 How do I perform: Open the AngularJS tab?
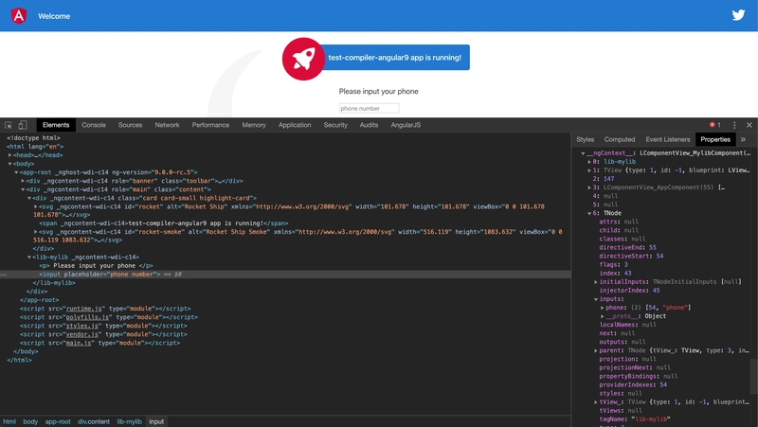406,125
